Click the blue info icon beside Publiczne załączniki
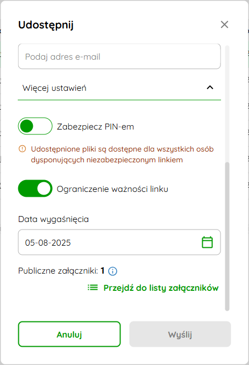Viewport: 249px width, 365px height. pyautogui.click(x=113, y=271)
